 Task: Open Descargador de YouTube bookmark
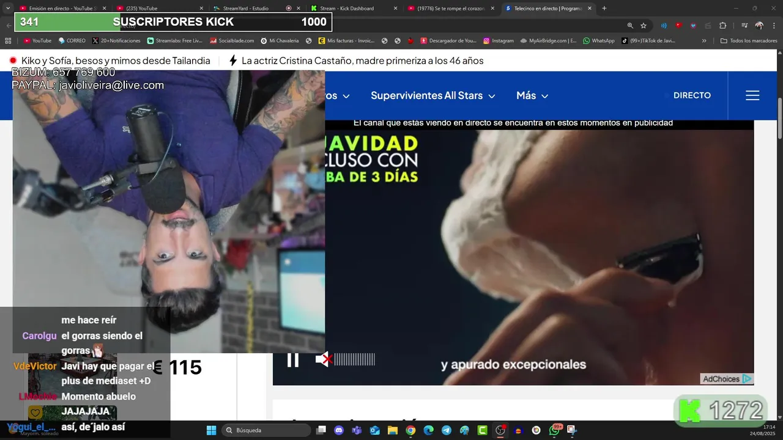(448, 41)
